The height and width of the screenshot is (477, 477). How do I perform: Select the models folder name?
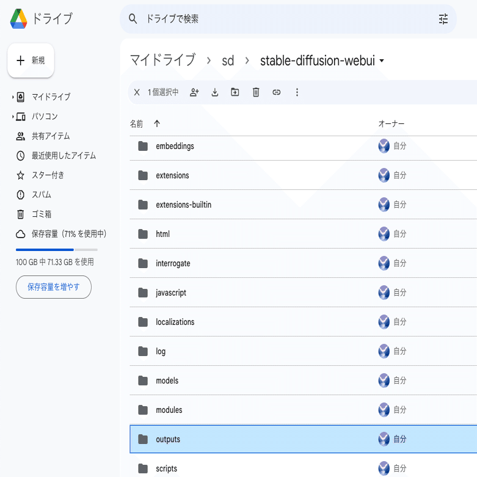click(x=167, y=381)
